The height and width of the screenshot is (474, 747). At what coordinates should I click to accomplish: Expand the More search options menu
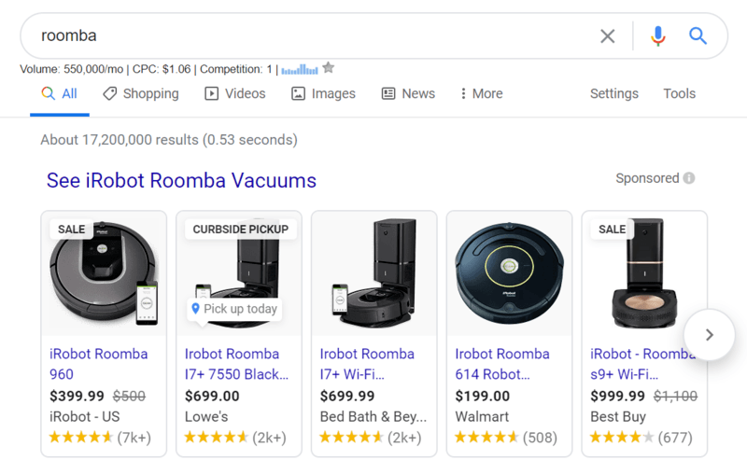point(481,93)
